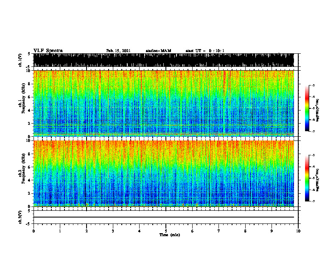Viewport: 336px width, 259px height.
Task: Click the ch.1 PSD color bar
Action: [307, 108]
